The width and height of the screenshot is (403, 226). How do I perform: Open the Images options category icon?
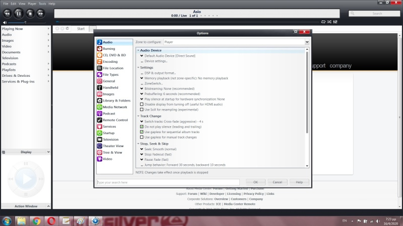pos(99,94)
